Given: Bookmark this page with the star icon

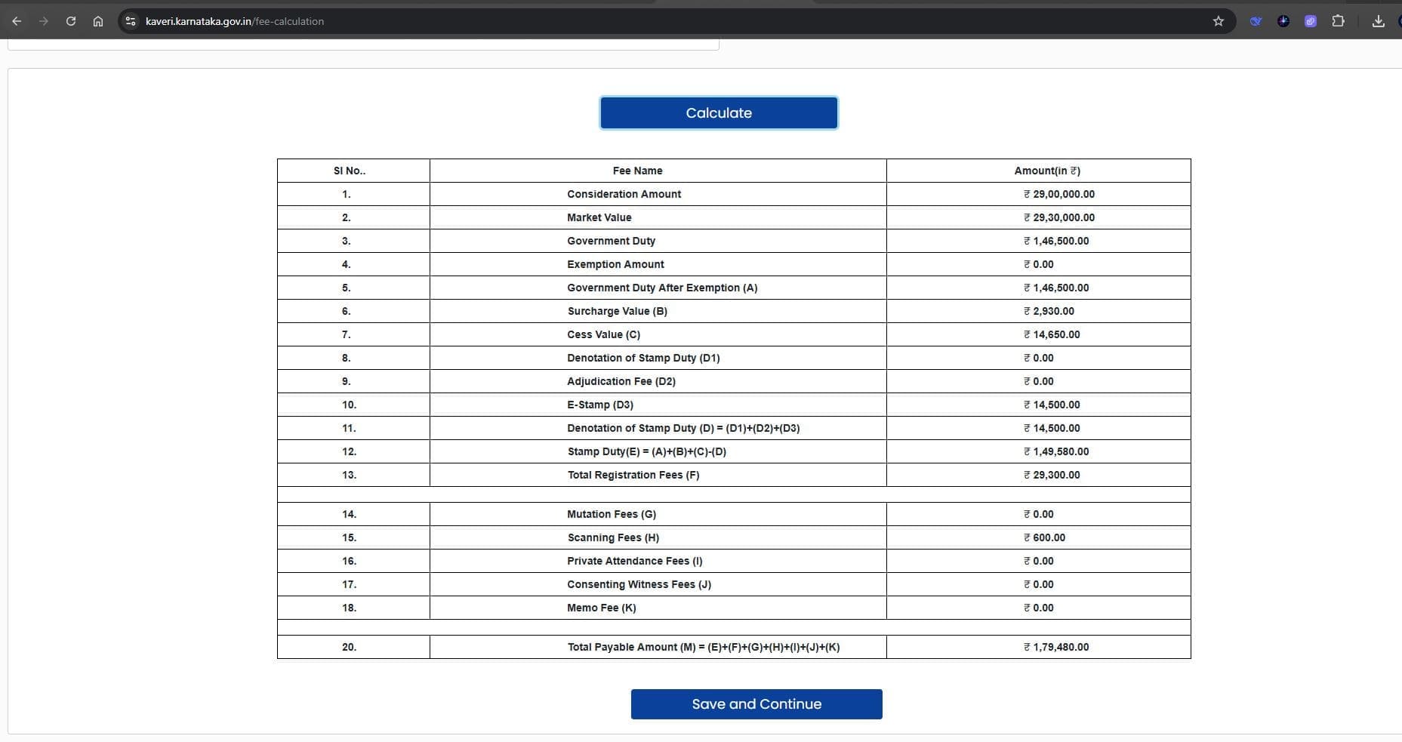Looking at the screenshot, I should 1218,21.
